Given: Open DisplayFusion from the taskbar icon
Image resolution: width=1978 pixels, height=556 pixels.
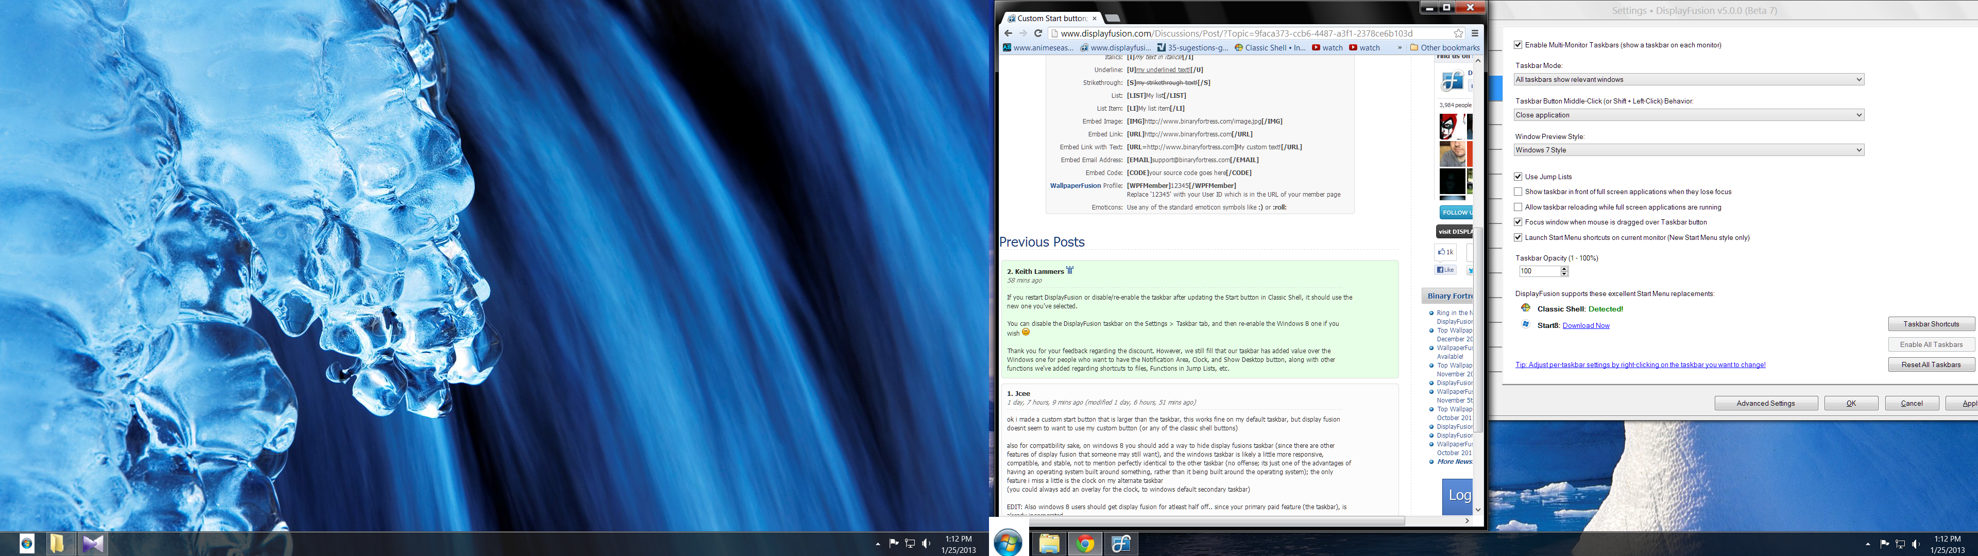Looking at the screenshot, I should 1121,544.
